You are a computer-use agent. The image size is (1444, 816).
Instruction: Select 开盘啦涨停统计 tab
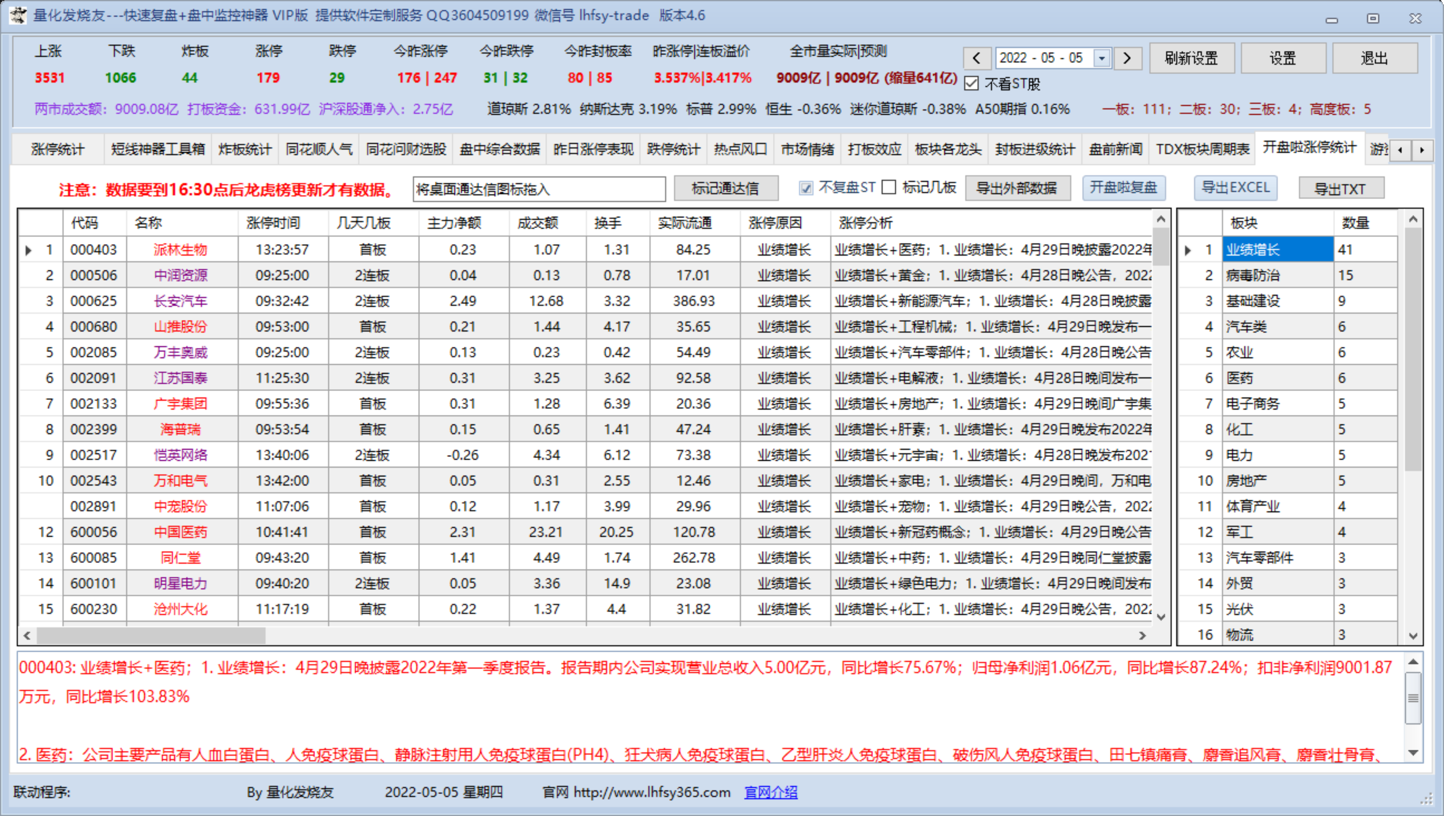click(x=1310, y=148)
